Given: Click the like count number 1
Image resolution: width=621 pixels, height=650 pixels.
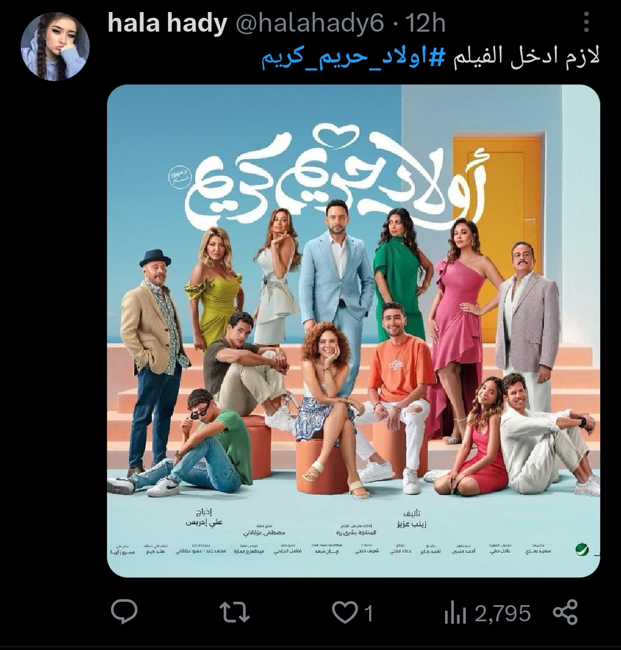Looking at the screenshot, I should pyautogui.click(x=369, y=613).
